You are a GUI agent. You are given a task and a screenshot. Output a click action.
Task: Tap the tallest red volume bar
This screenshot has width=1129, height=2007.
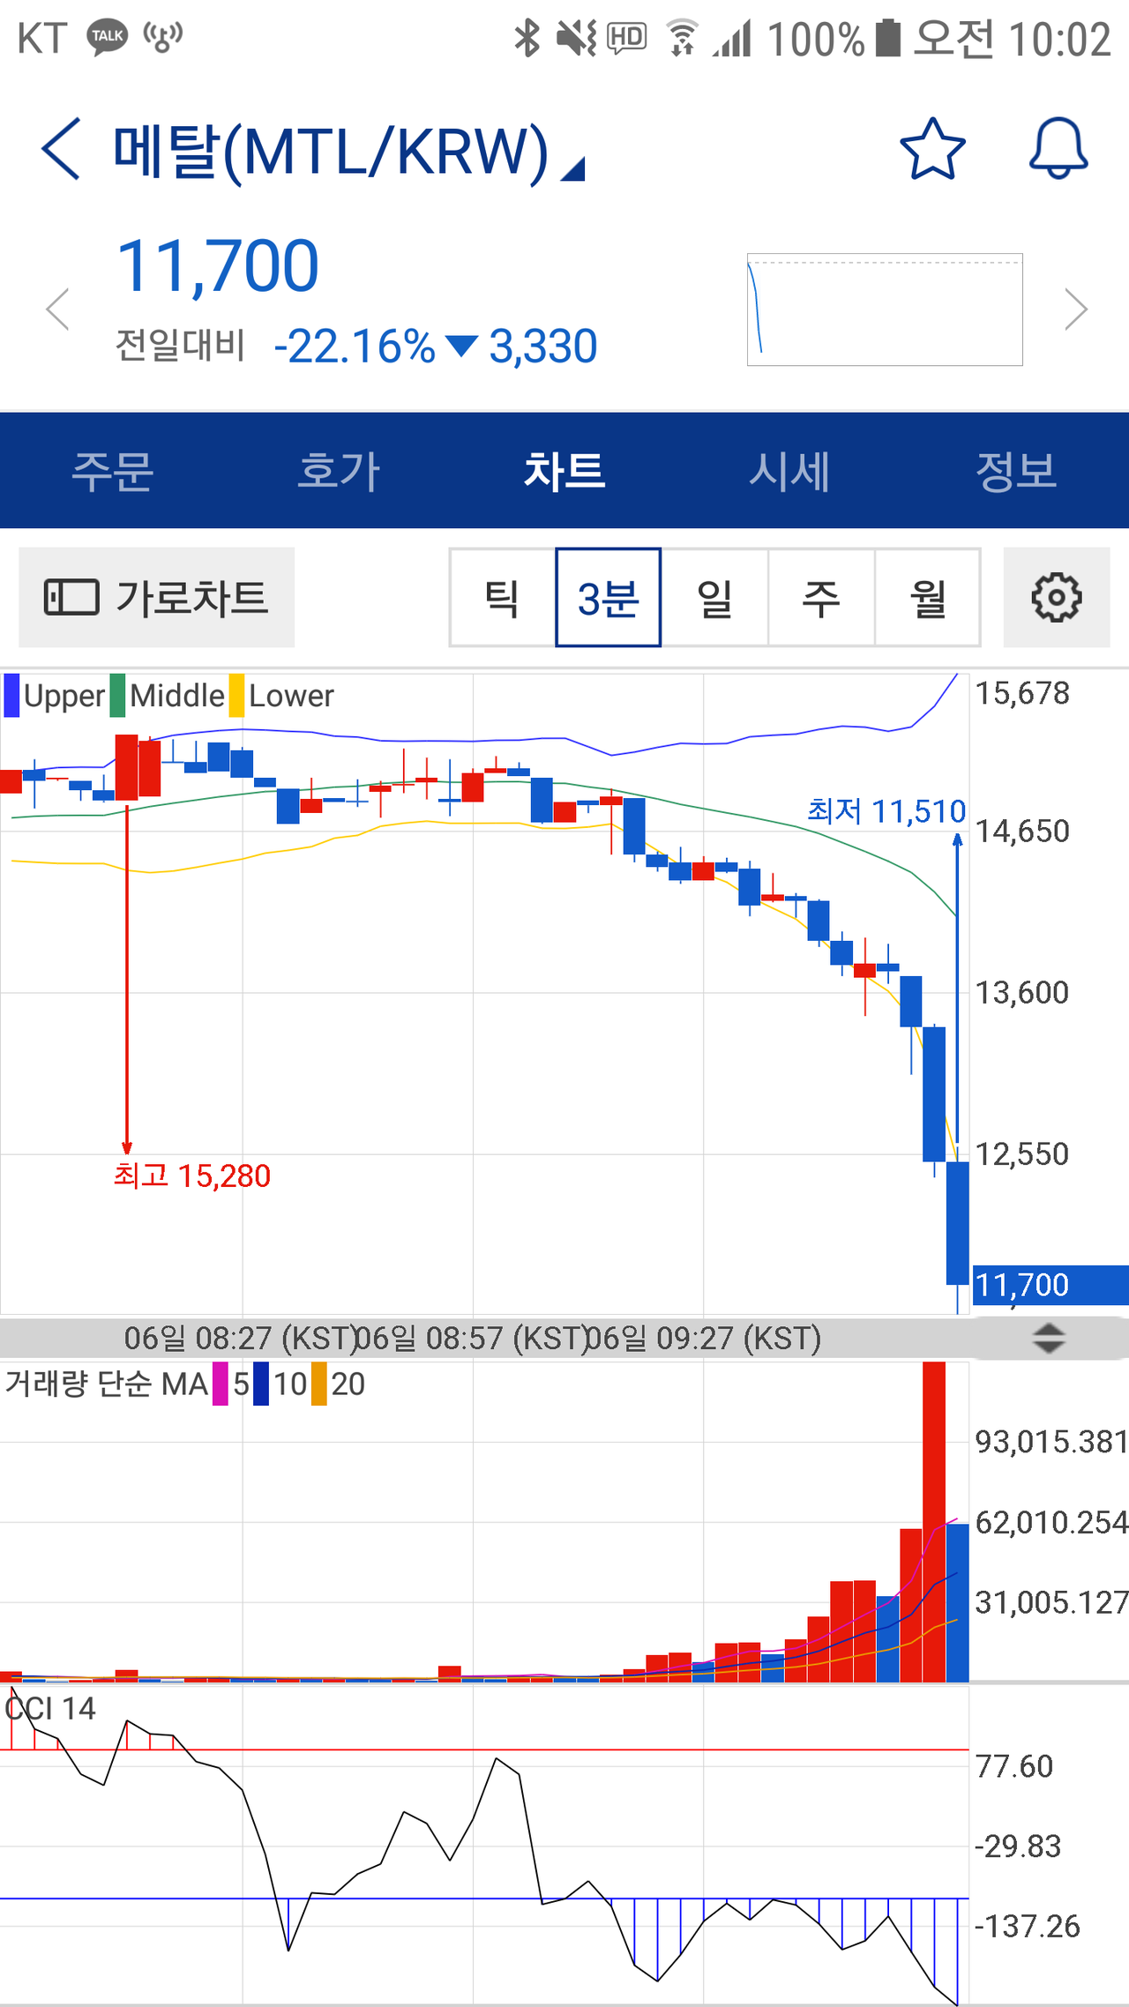[x=934, y=1522]
